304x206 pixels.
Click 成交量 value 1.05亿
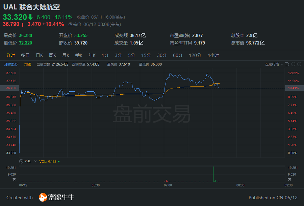136,43
